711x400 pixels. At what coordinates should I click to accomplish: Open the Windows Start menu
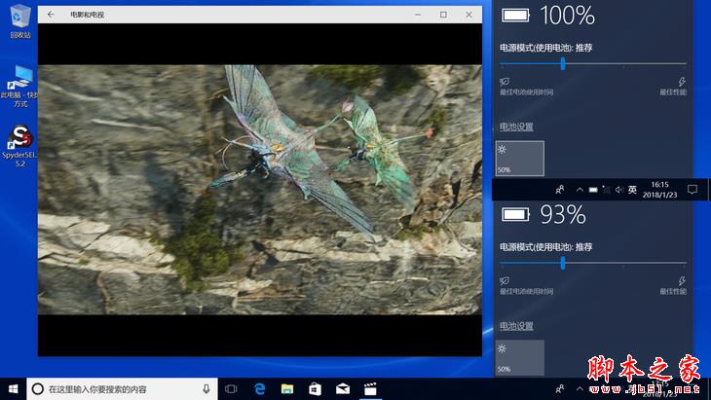14,388
